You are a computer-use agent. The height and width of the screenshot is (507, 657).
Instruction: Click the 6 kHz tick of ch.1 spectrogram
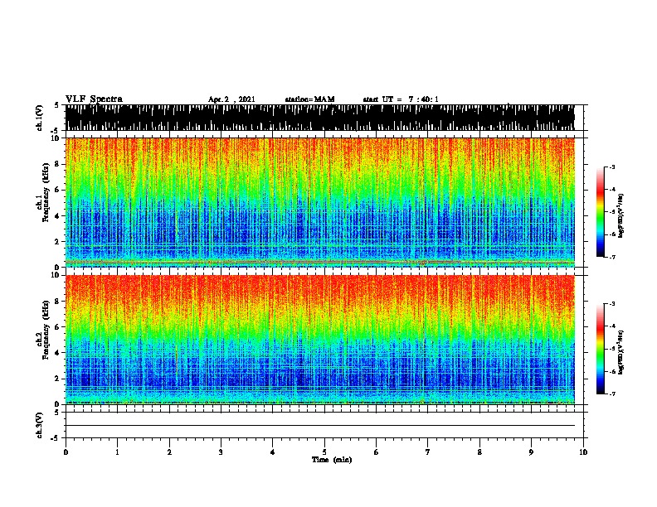pyautogui.click(x=58, y=190)
